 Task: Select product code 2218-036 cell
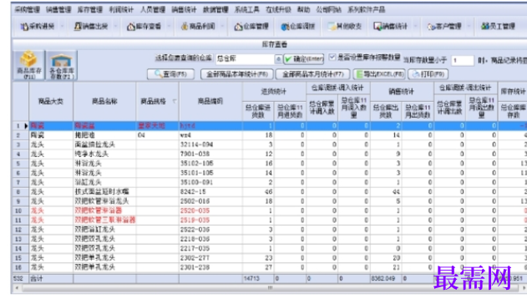click(x=210, y=239)
